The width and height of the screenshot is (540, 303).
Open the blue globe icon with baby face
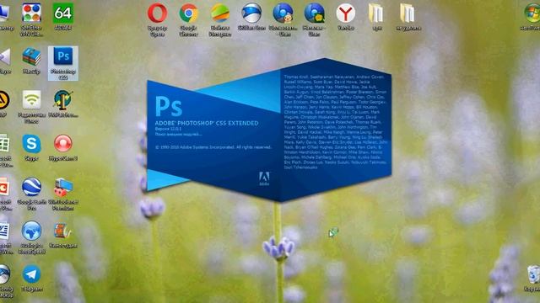(x=283, y=13)
